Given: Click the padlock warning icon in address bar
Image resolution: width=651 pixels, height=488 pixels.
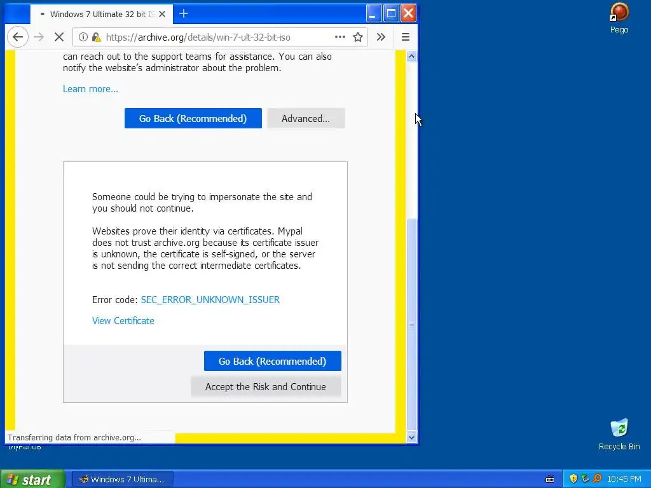Looking at the screenshot, I should (97, 37).
